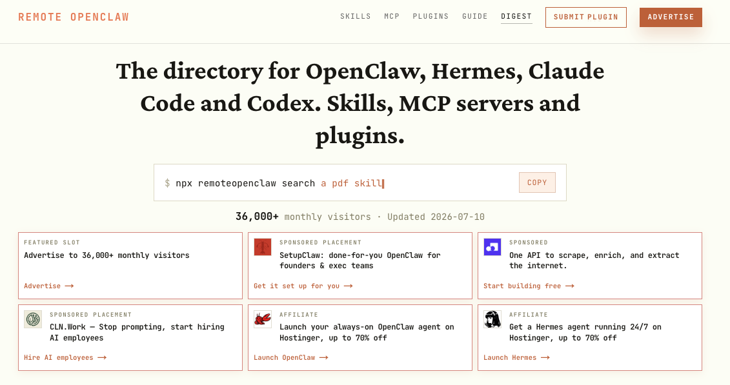Select the Digest nav item
Viewport: 730px width, 385px height.
(x=516, y=16)
